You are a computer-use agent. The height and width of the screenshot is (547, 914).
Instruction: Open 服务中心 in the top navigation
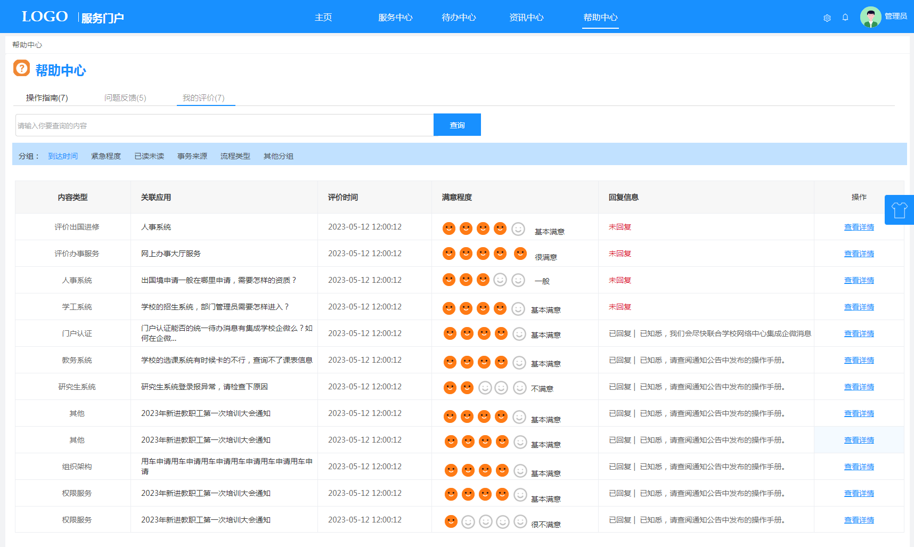[395, 18]
